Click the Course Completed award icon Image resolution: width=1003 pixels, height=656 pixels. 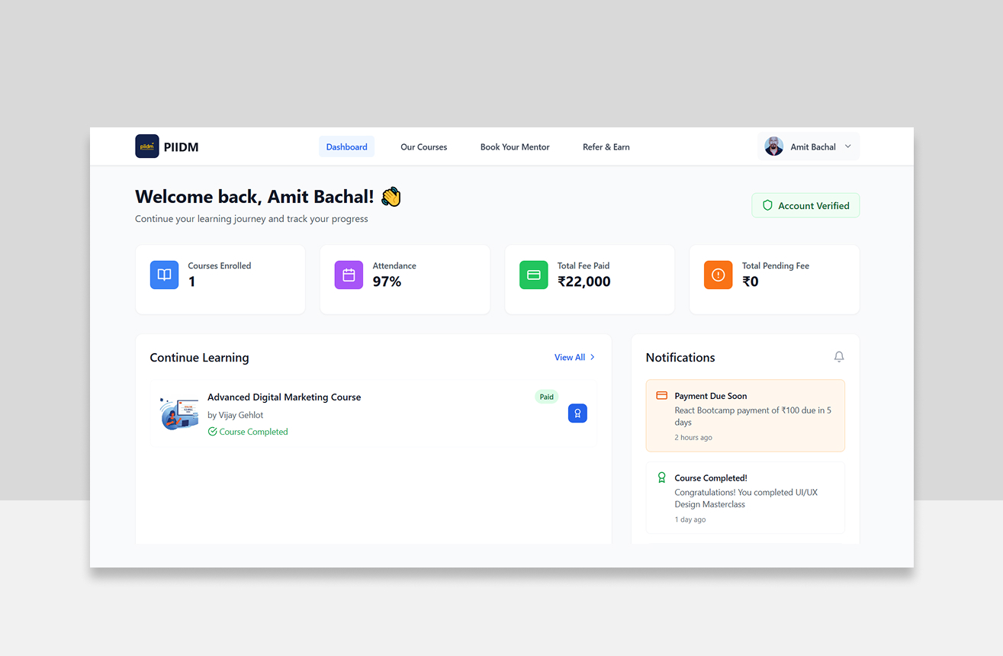pyautogui.click(x=661, y=478)
